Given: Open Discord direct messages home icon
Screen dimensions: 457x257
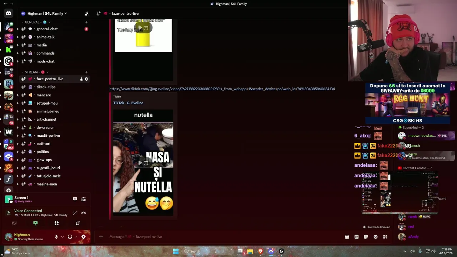Looking at the screenshot, I should click(x=9, y=14).
